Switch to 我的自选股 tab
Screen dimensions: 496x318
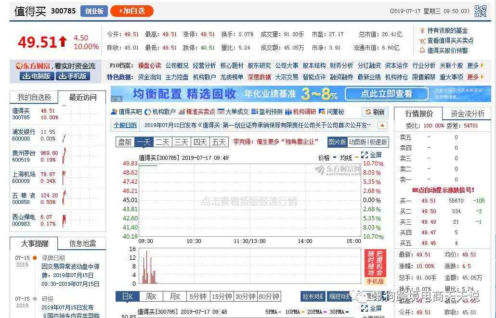coord(34,97)
